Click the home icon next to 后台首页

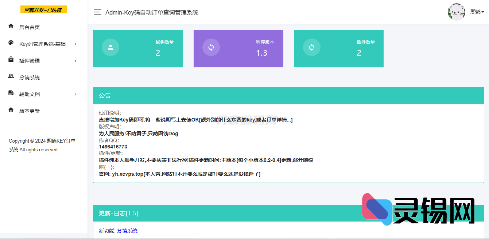click(x=11, y=27)
